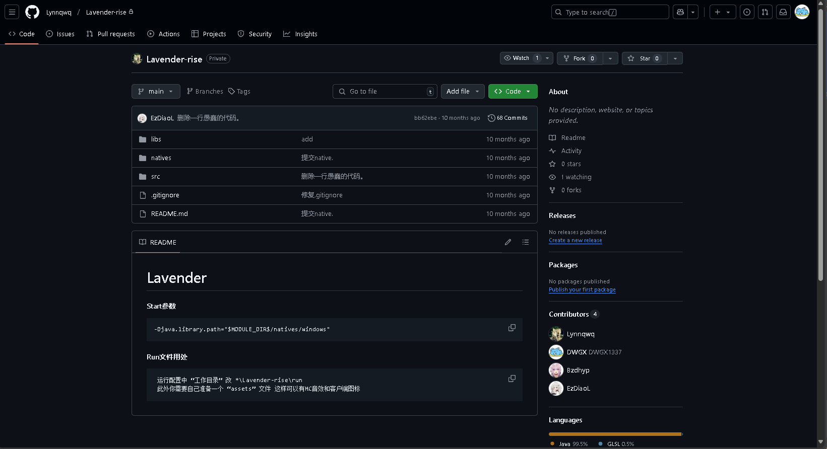Copy the Lavender-rise\run code block
The width and height of the screenshot is (827, 449).
pos(512,379)
